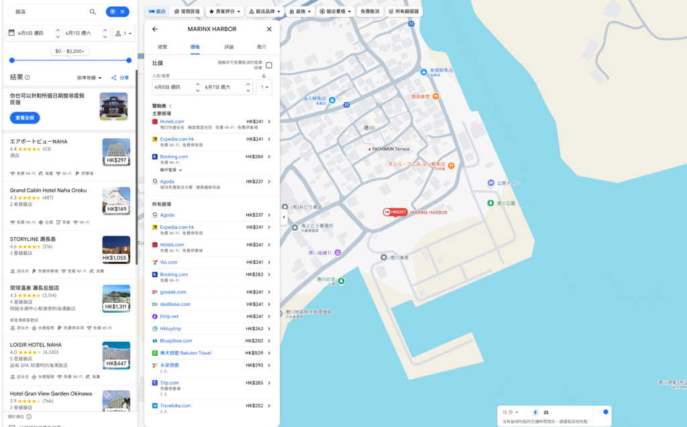Viewport: 687px width, 427px height.
Task: Open the goseek.com HK$241 offer
Action: click(211, 292)
